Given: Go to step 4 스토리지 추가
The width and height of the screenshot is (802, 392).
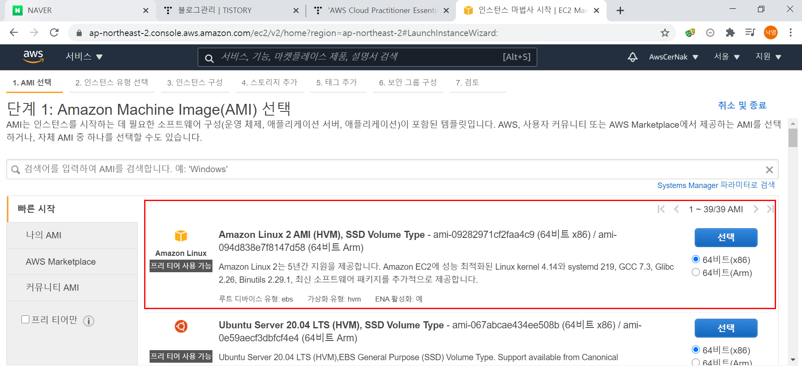Looking at the screenshot, I should (269, 83).
